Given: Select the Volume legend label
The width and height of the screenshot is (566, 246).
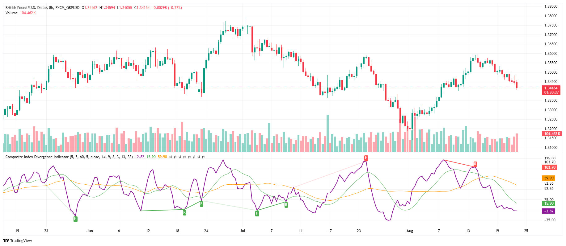Looking at the screenshot, I should pos(11,13).
